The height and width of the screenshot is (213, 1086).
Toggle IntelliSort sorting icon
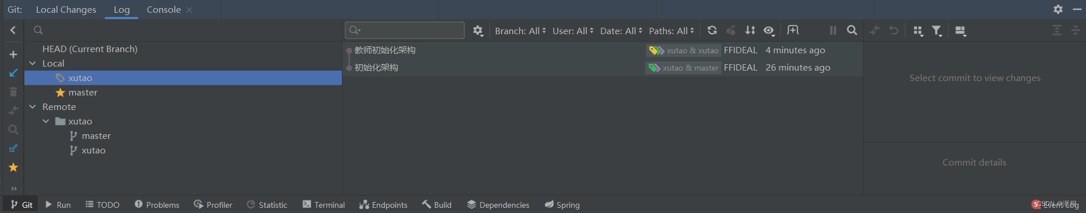[x=750, y=31]
